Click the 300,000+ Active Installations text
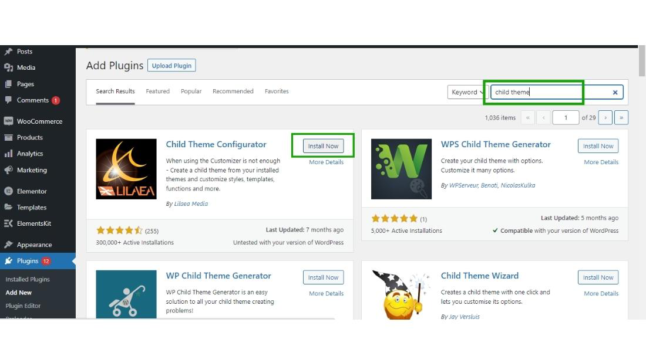The width and height of the screenshot is (646, 363). 134,243
